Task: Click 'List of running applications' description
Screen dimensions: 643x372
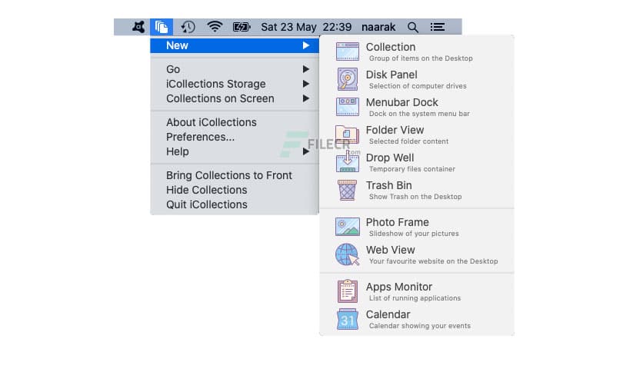Action: tap(415, 298)
